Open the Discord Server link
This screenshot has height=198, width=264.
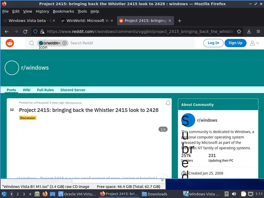click(x=73, y=90)
